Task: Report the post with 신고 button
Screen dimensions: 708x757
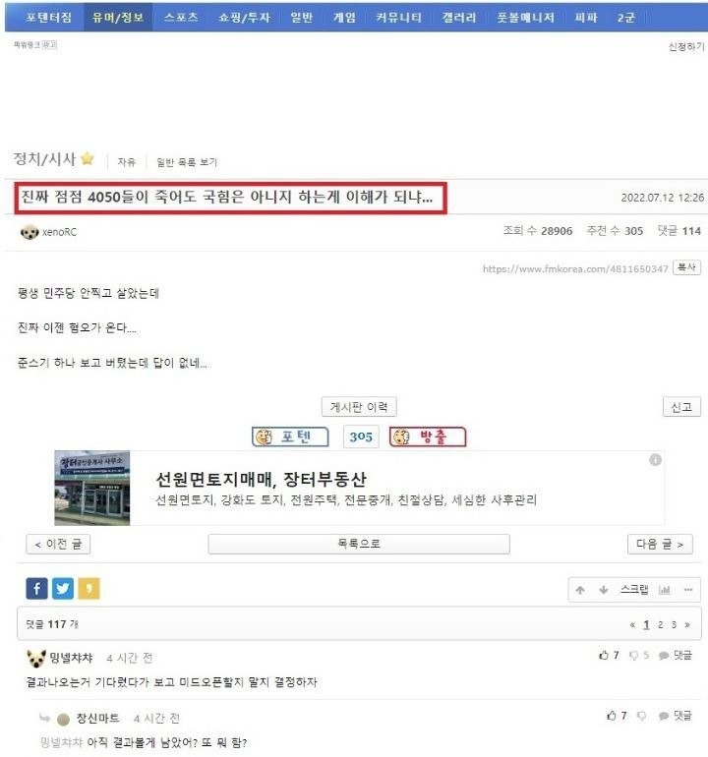Action: [x=681, y=407]
